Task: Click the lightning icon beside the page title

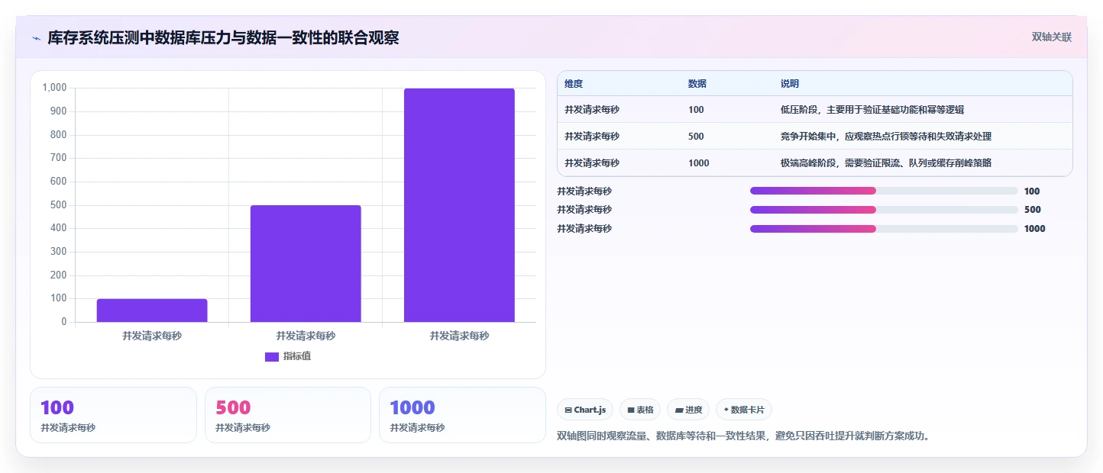Action: point(36,37)
